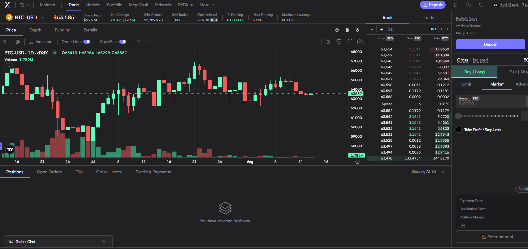Click the Bitcoin icon next to BTC-USD
This screenshot has width=528, height=249.
pyautogui.click(x=9, y=18)
